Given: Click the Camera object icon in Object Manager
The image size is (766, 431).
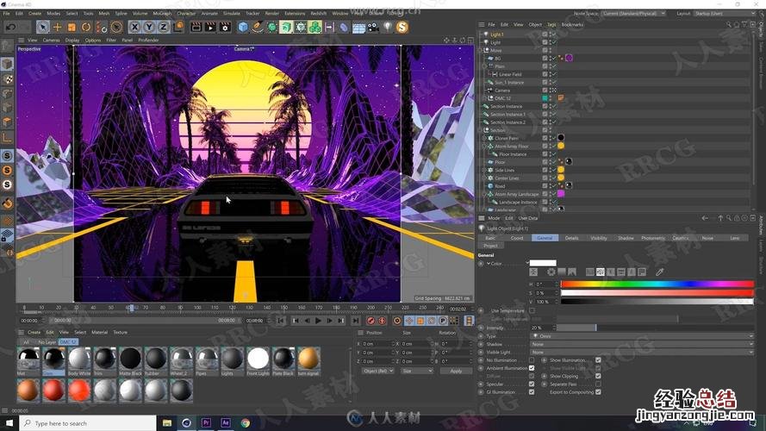Looking at the screenshot, I should point(490,90).
